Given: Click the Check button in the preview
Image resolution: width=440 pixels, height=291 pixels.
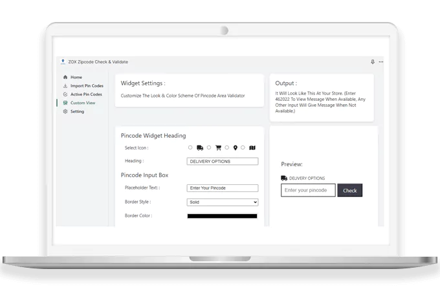Looking at the screenshot, I should pos(349,190).
